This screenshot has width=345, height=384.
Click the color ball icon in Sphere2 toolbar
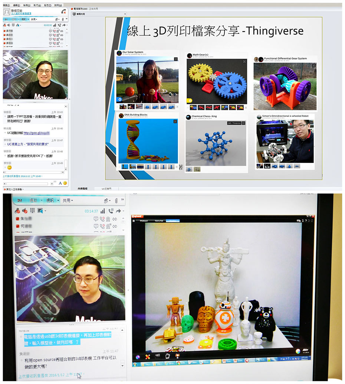(x=138, y=357)
